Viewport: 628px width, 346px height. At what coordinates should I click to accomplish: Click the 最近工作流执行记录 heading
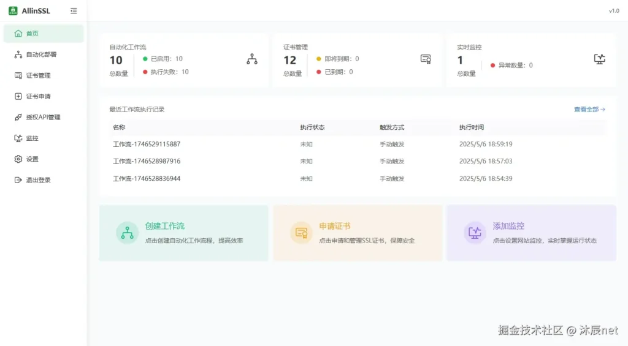(137, 110)
